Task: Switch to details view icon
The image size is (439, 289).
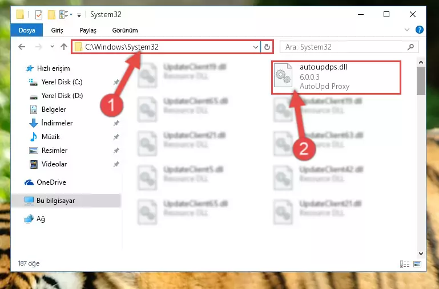Action: tap(405, 264)
